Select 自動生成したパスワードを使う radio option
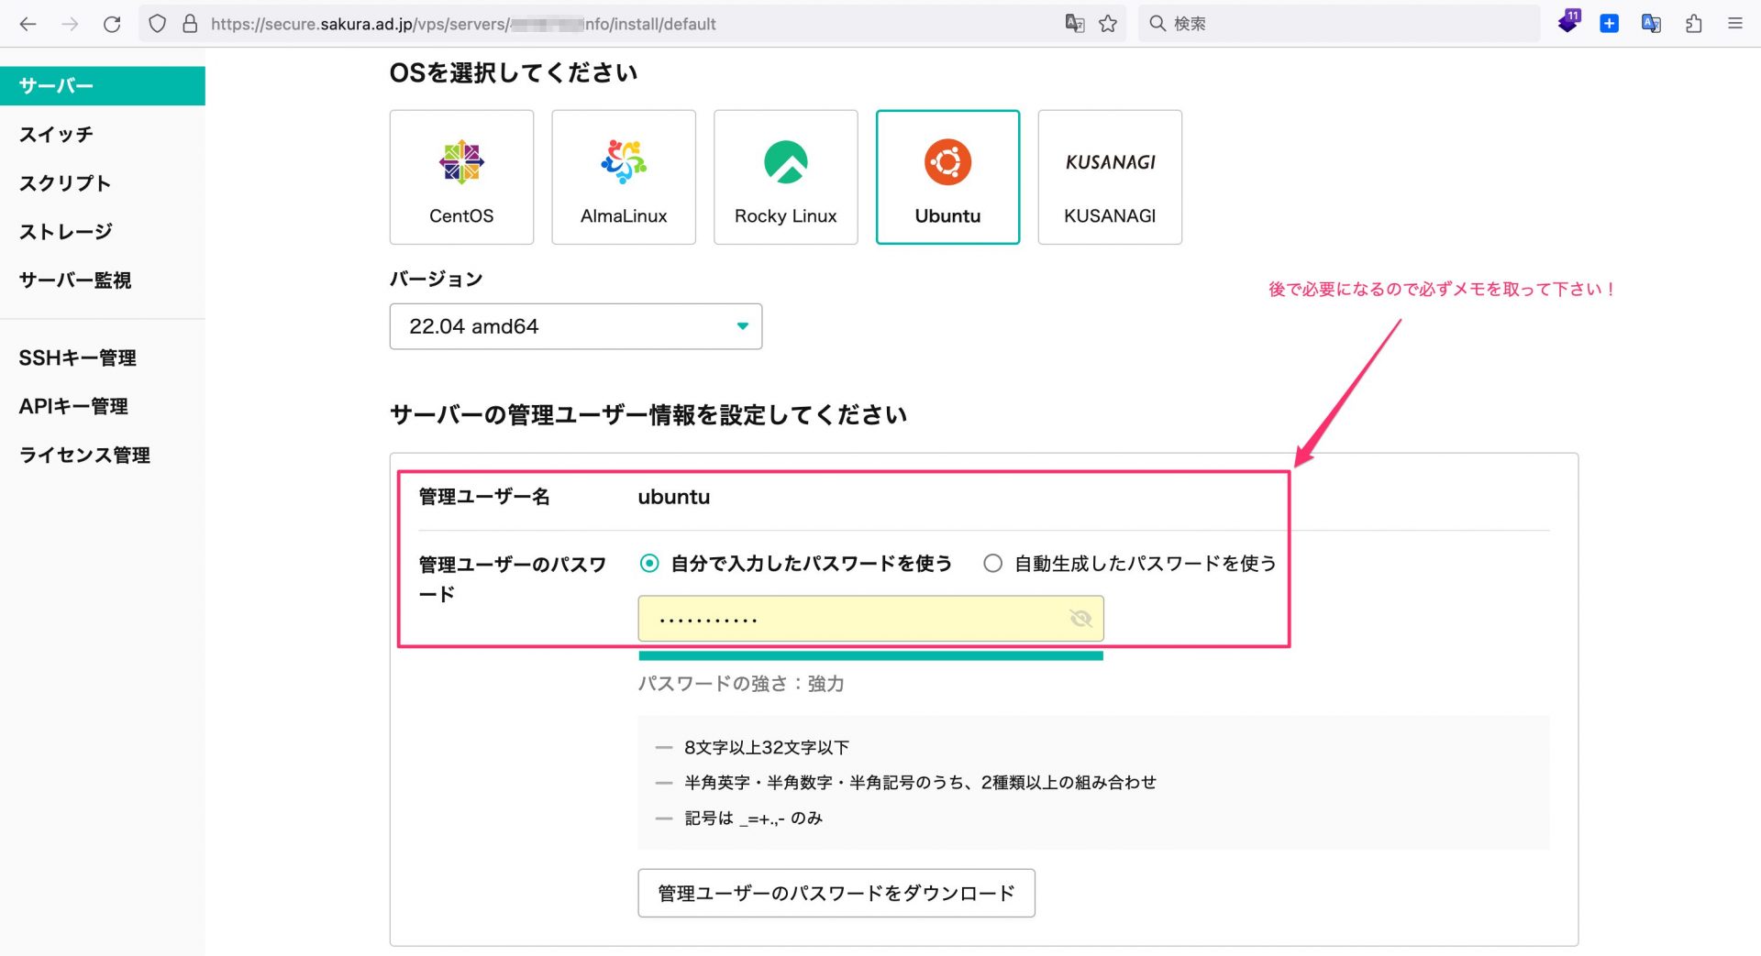The height and width of the screenshot is (956, 1761). [x=992, y=564]
